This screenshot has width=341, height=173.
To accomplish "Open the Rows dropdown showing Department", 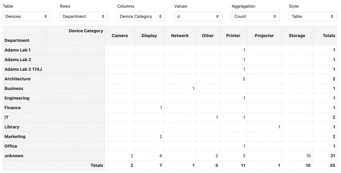I will (x=84, y=16).
